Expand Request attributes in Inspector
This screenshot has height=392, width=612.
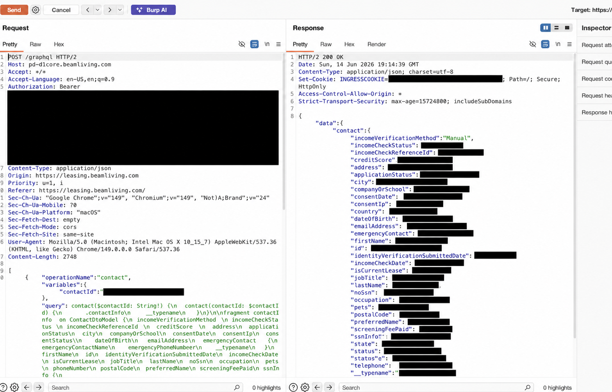point(596,45)
